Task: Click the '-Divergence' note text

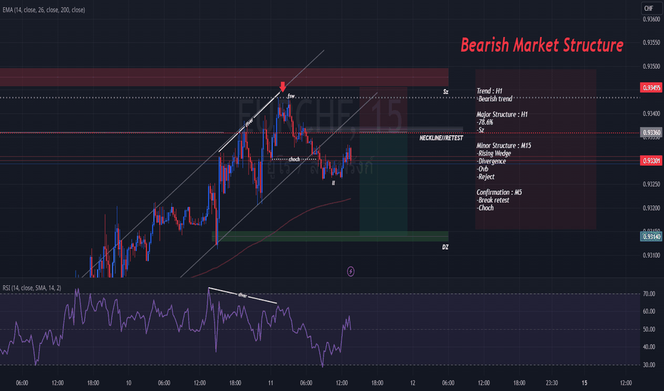Action: [491, 161]
